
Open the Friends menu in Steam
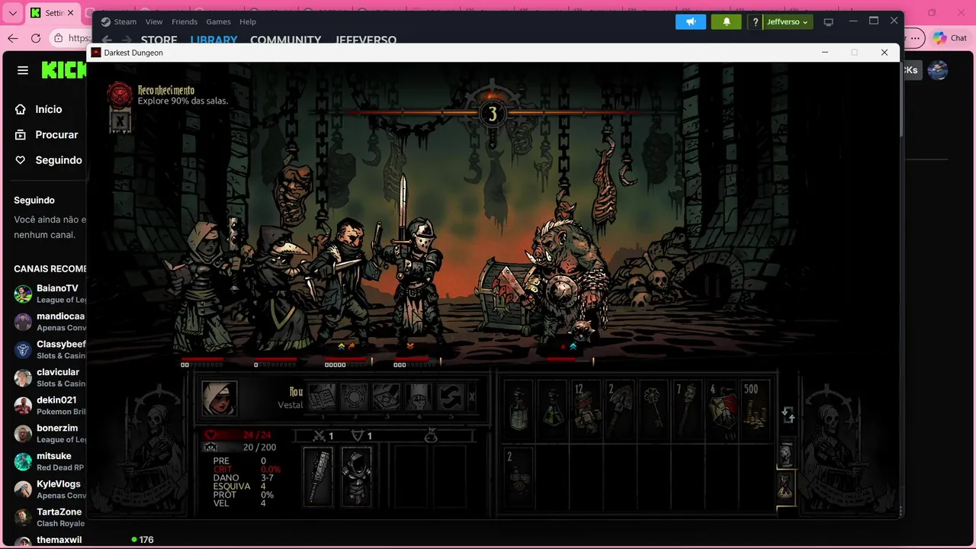click(185, 21)
